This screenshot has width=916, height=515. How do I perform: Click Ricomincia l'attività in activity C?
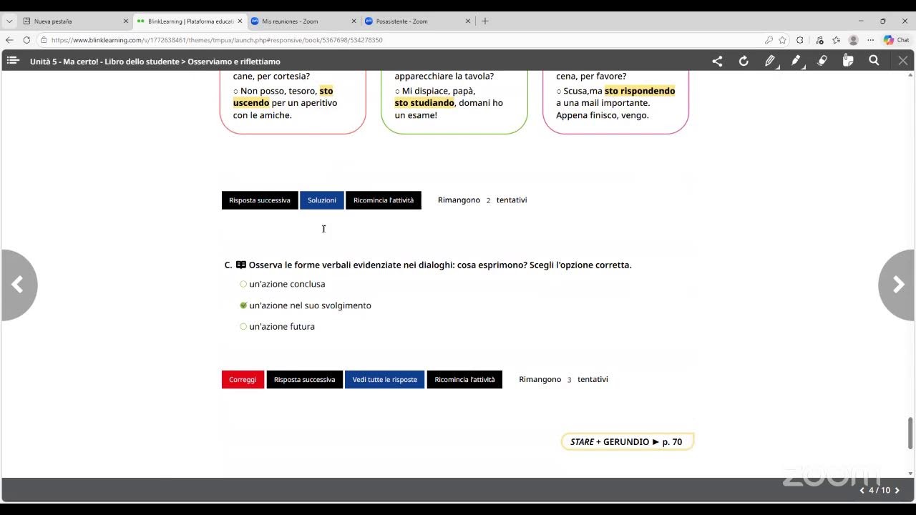tap(464, 379)
